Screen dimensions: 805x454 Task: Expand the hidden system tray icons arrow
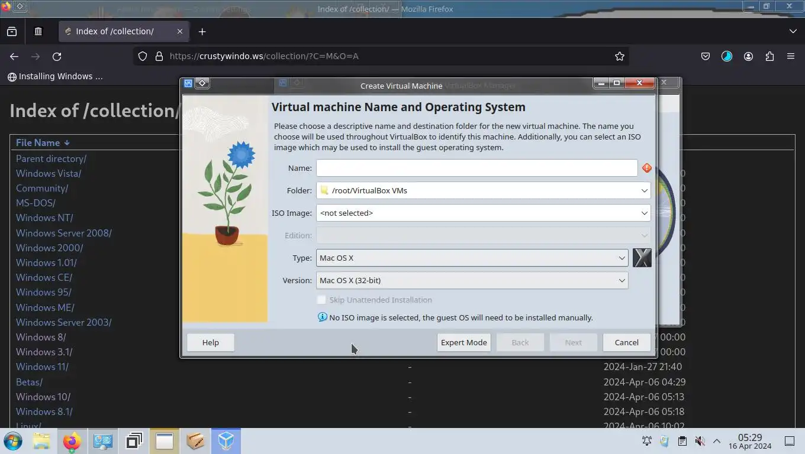pyautogui.click(x=717, y=441)
